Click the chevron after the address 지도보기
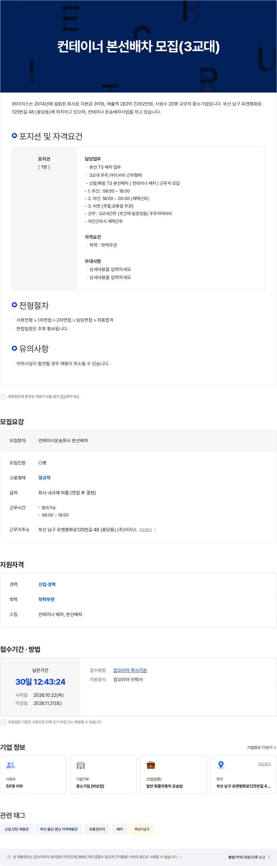This screenshot has height=866, width=277. (155, 530)
